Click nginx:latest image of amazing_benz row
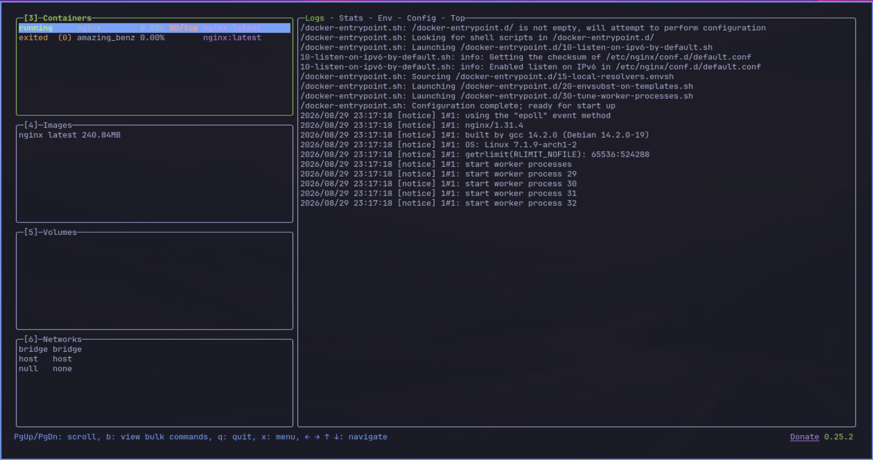 (232, 38)
